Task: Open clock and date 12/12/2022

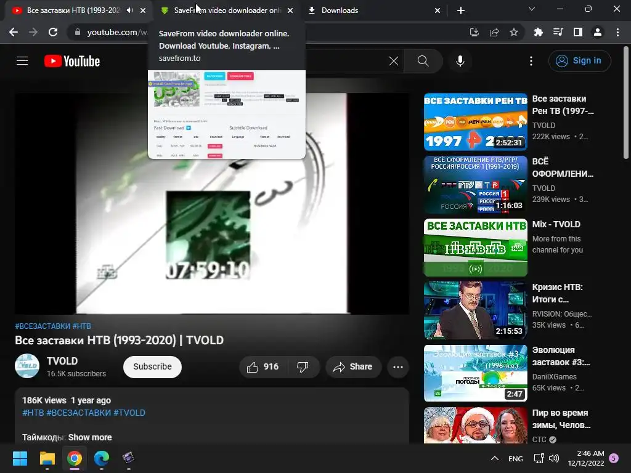Action: tap(586, 458)
